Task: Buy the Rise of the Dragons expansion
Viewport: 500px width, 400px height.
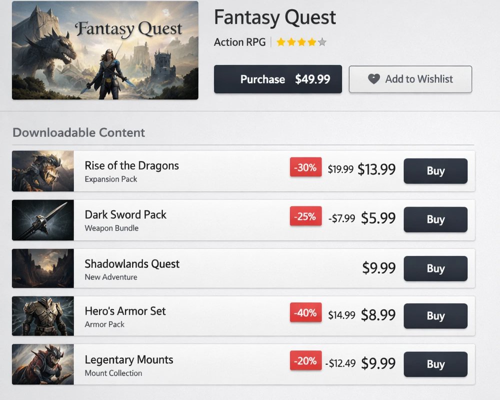Action: point(435,171)
